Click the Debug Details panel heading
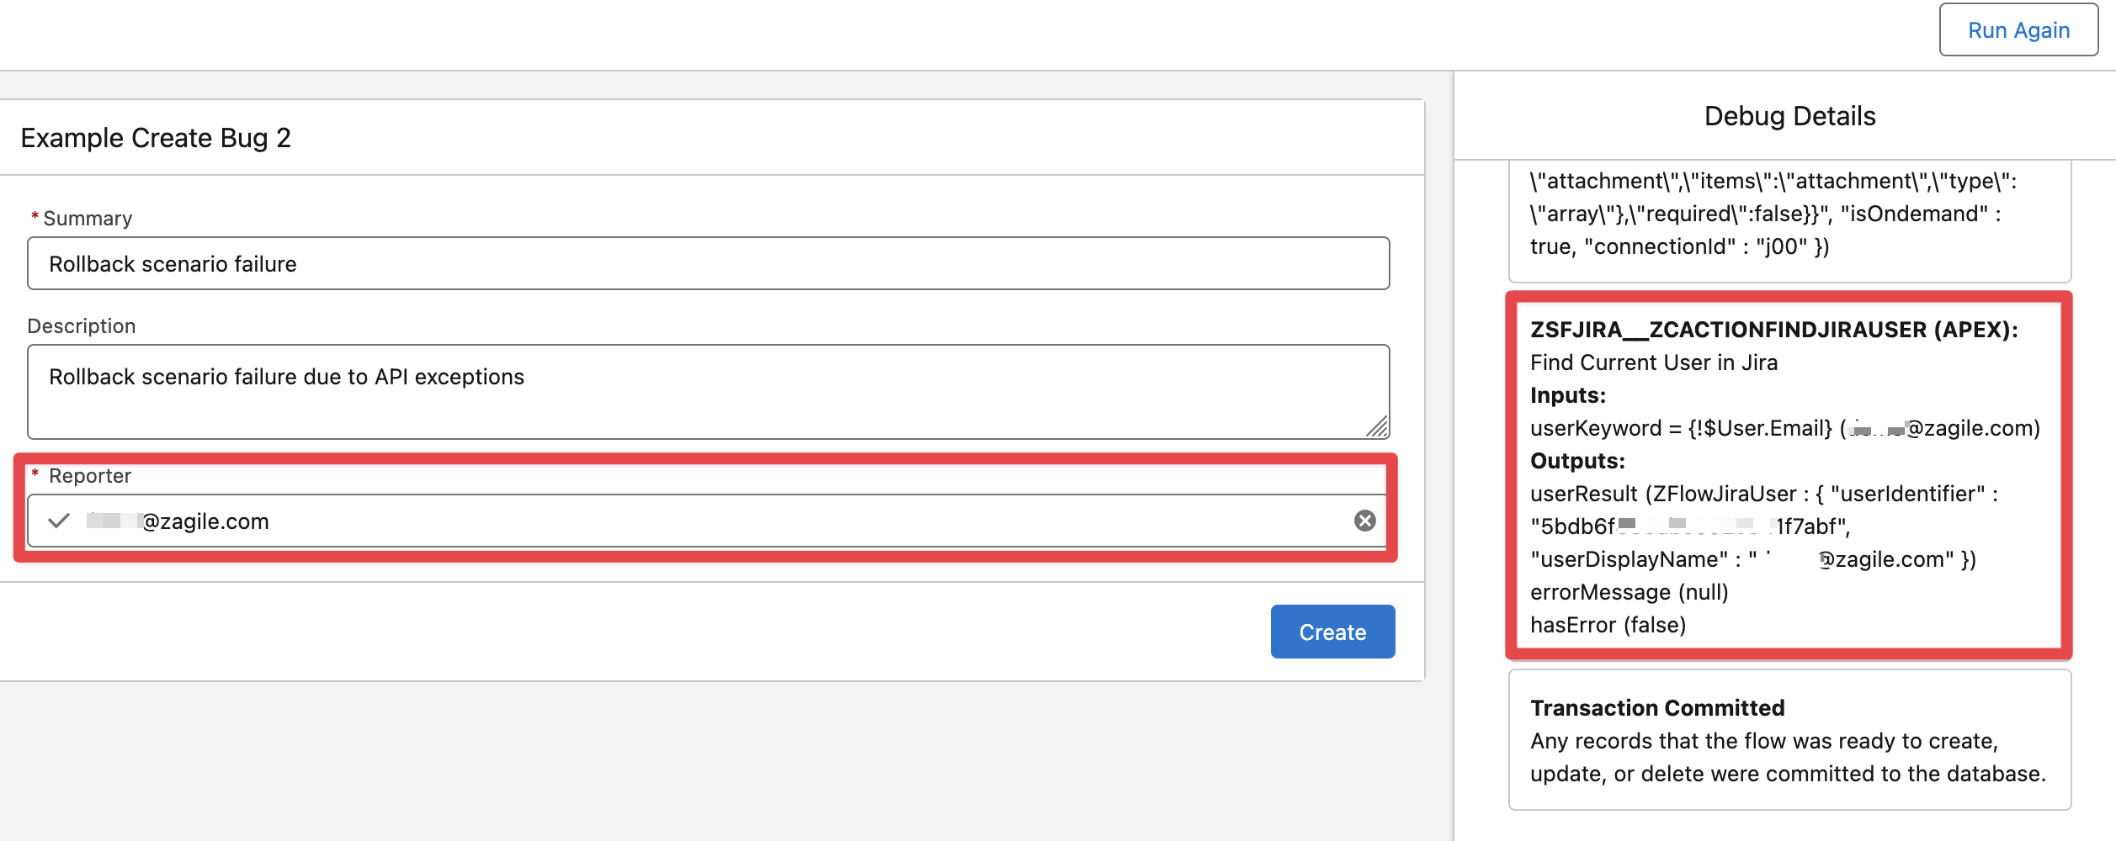This screenshot has height=841, width=2116. point(1789,116)
